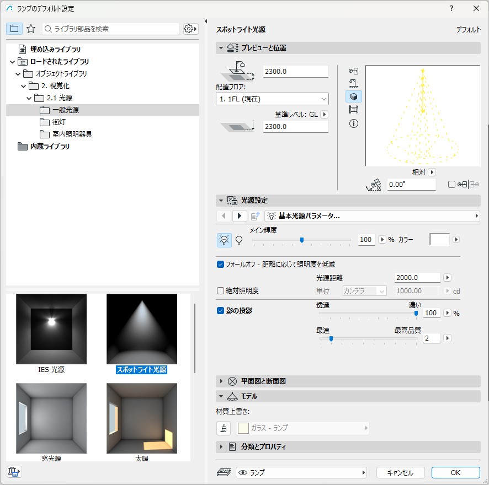Confirm settings with the OK button
Viewport: 489px width, 485px height.
point(455,473)
